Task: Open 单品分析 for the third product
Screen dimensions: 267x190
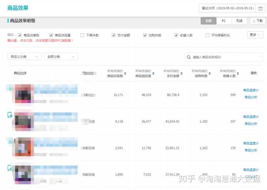Action: [251, 150]
